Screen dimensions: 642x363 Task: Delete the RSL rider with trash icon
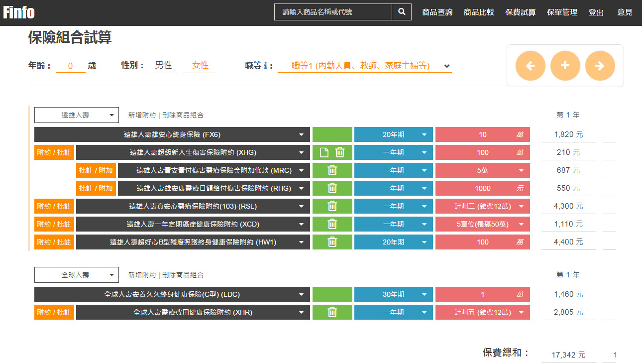tap(332, 206)
